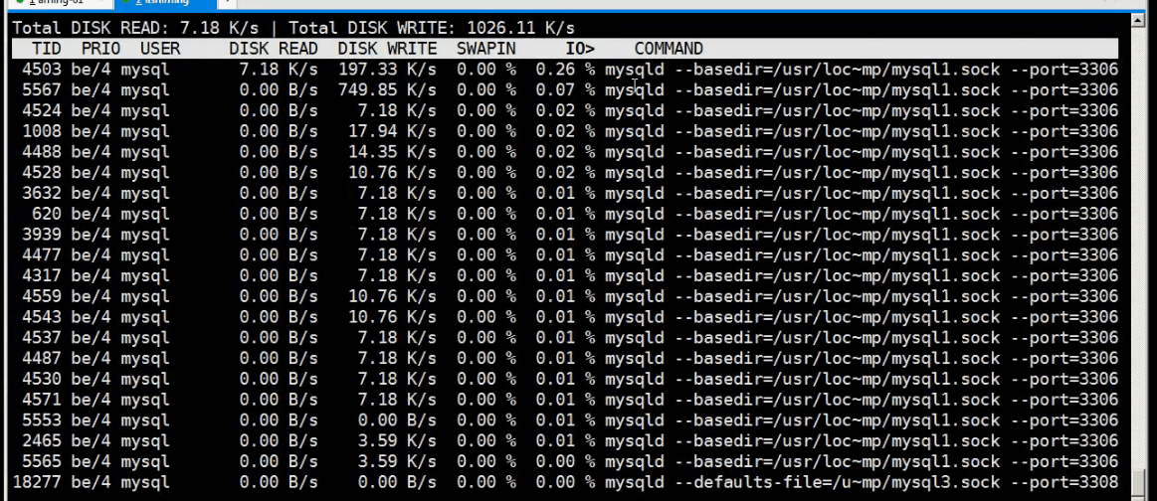Click the 14.35 K/s disk write value
The image size is (1157, 501).
393,152
